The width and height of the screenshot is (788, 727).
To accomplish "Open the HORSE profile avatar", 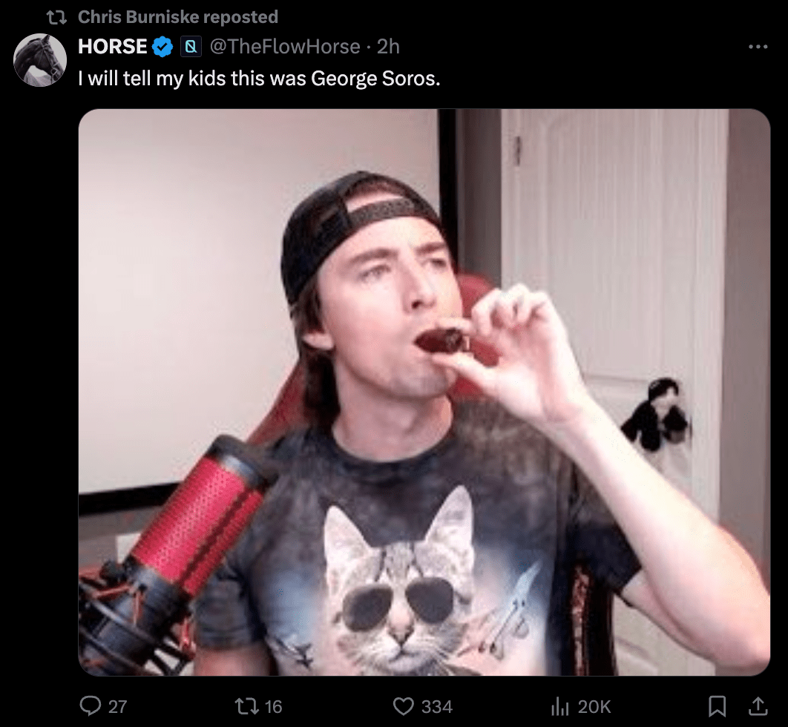I will 41,60.
